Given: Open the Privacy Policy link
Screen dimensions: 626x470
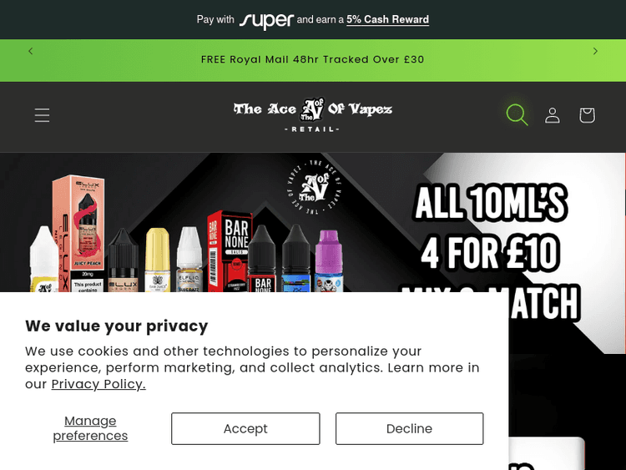Looking at the screenshot, I should click(98, 384).
